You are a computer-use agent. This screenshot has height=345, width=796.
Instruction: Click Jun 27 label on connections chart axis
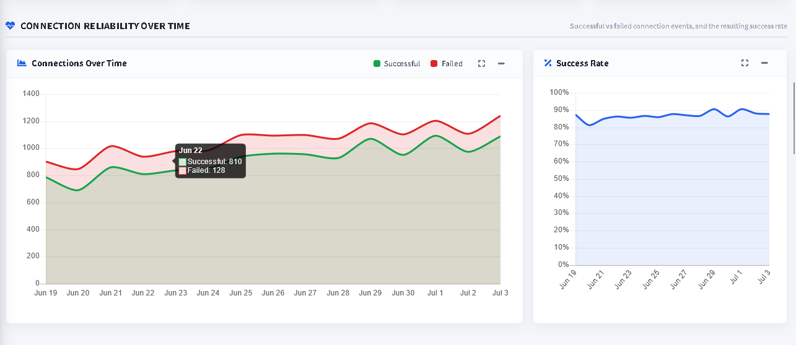click(x=305, y=293)
